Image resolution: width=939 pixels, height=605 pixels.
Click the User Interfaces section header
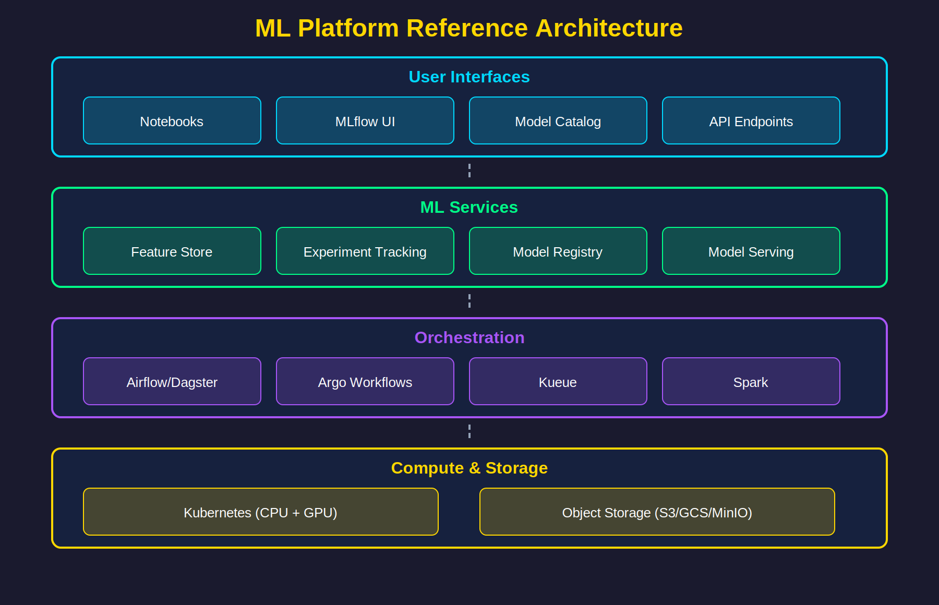[x=469, y=77]
